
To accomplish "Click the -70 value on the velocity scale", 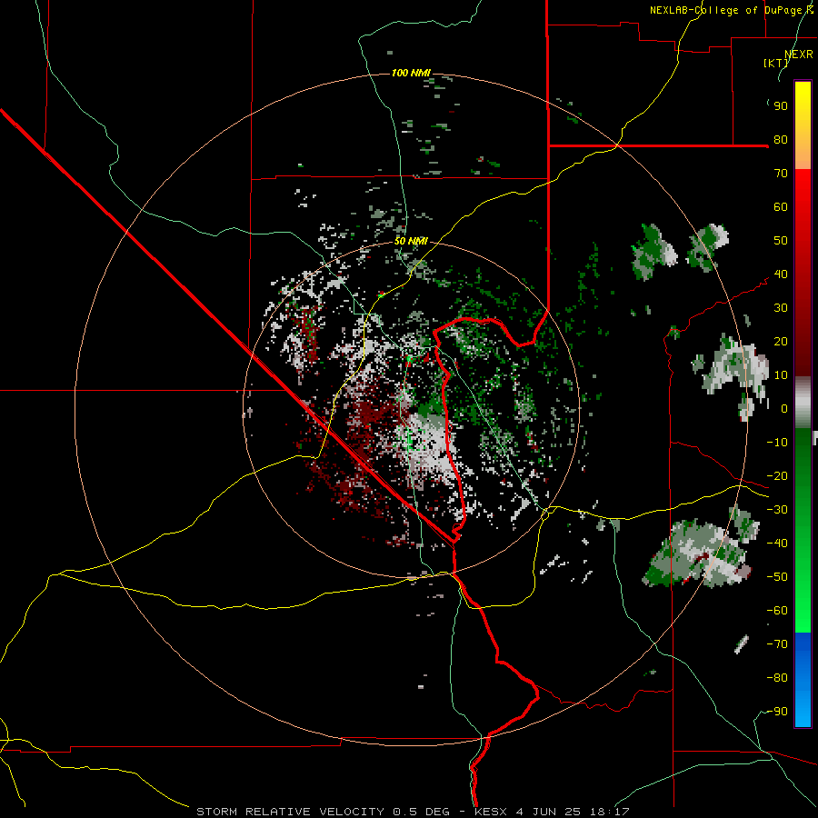I will 777,644.
